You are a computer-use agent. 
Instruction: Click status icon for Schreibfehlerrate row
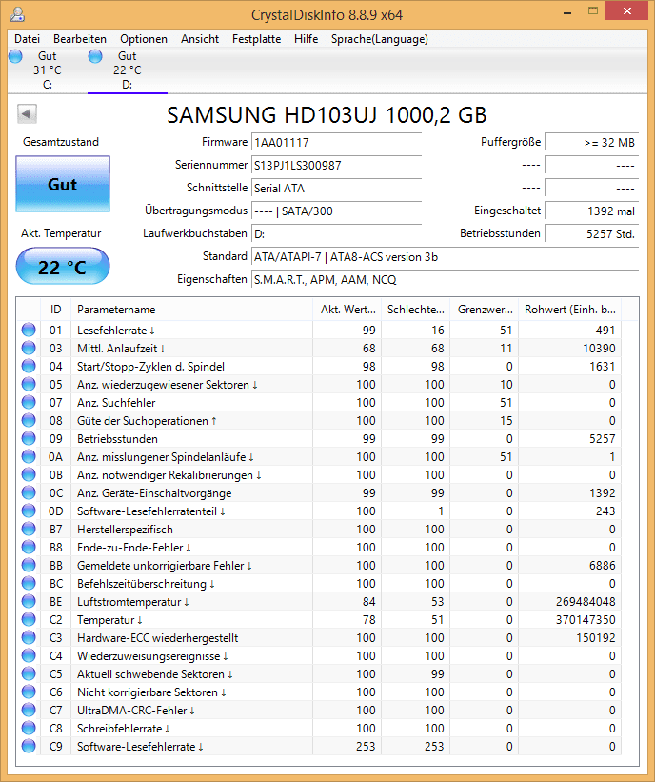[29, 729]
